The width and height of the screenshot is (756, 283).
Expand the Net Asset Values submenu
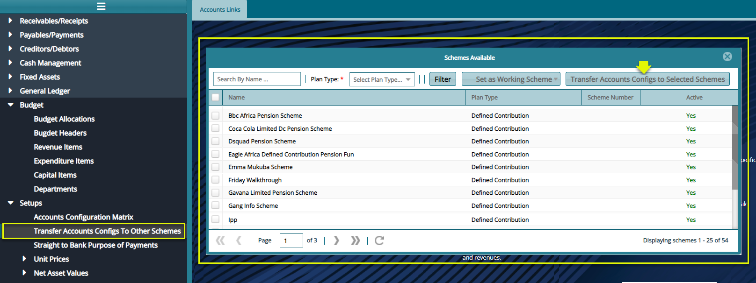[x=24, y=273]
